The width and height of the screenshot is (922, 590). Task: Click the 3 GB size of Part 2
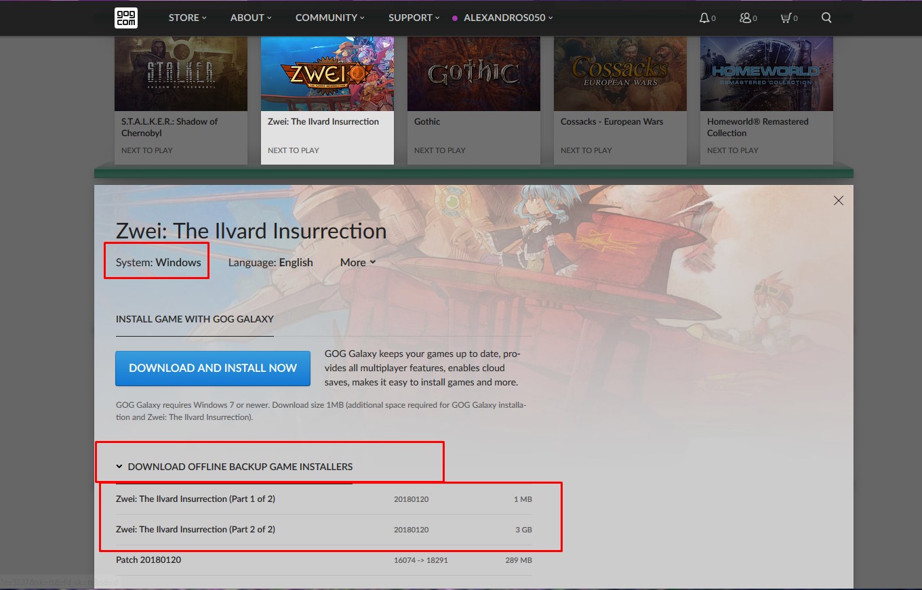pyautogui.click(x=523, y=530)
